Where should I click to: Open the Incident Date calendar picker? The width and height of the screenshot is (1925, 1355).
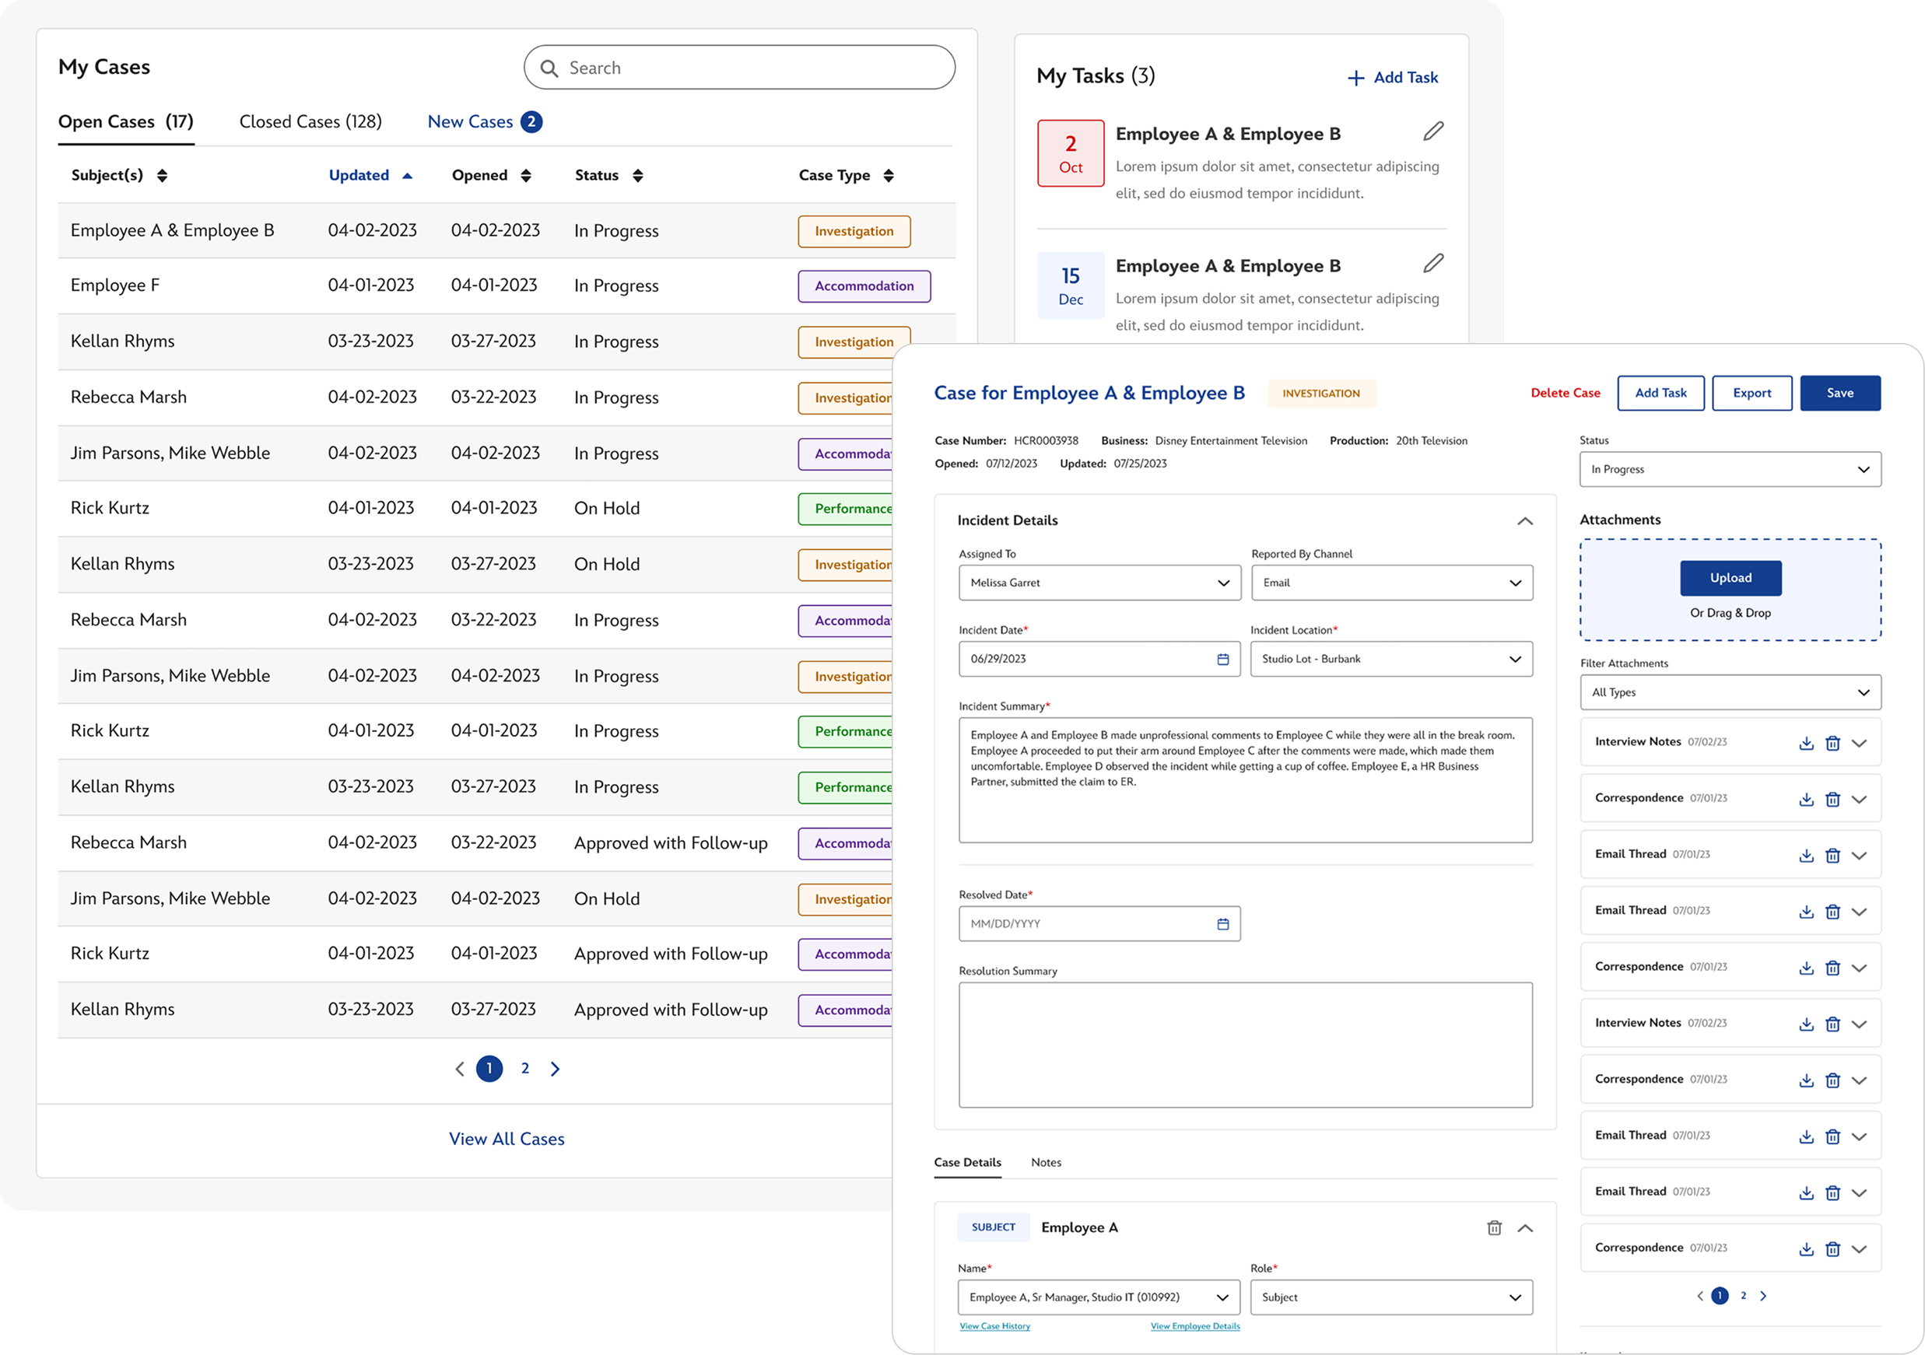(x=1222, y=660)
